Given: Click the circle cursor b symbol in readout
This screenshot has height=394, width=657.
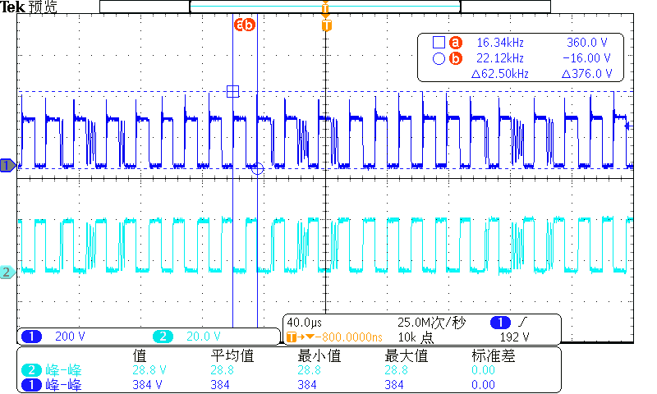Looking at the screenshot, I should [439, 58].
